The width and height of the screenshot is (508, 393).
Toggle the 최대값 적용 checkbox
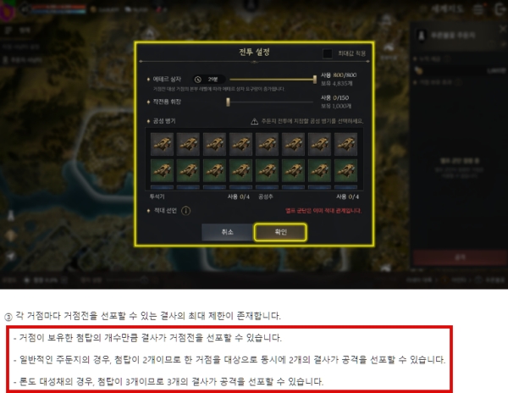point(328,53)
